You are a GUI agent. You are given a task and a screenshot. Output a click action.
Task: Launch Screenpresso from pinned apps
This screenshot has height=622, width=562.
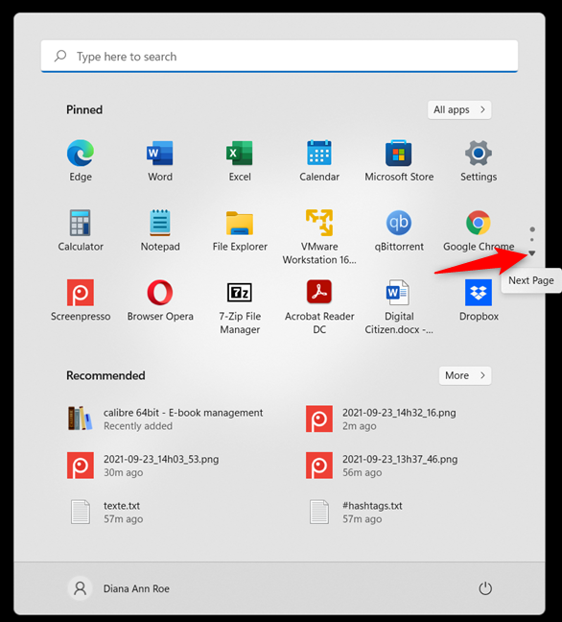(81, 299)
